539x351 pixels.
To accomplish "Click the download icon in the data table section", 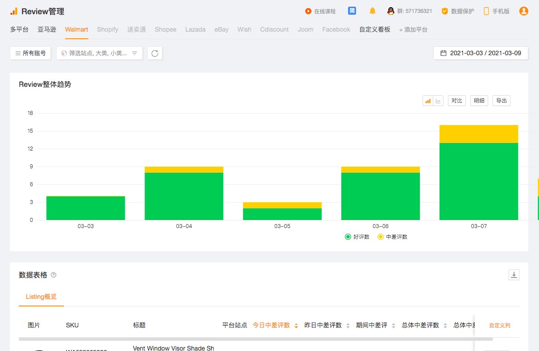I will click(x=514, y=275).
